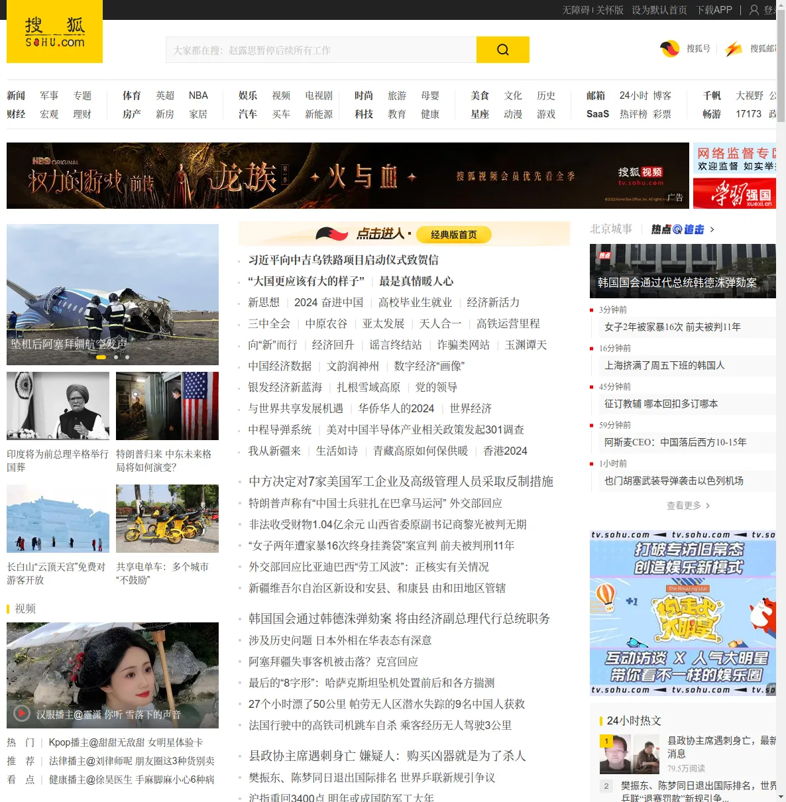Open 新疆维吾尔自治区新设和安县 article
786x802 pixels.
pos(377,588)
